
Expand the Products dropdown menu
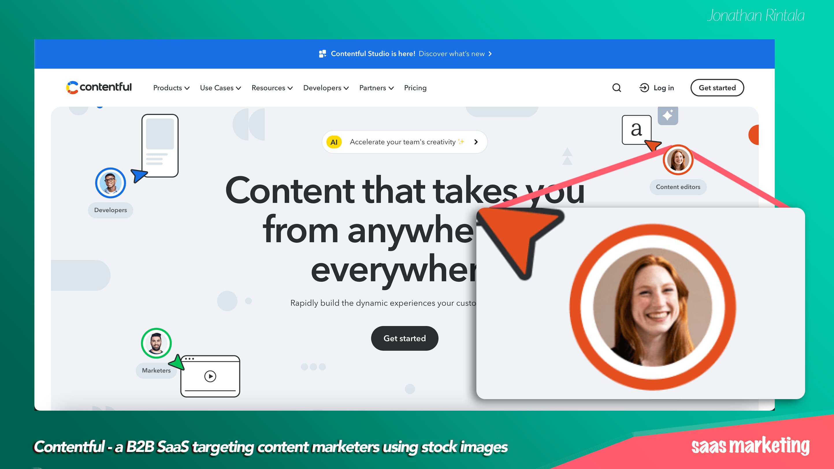(x=171, y=88)
